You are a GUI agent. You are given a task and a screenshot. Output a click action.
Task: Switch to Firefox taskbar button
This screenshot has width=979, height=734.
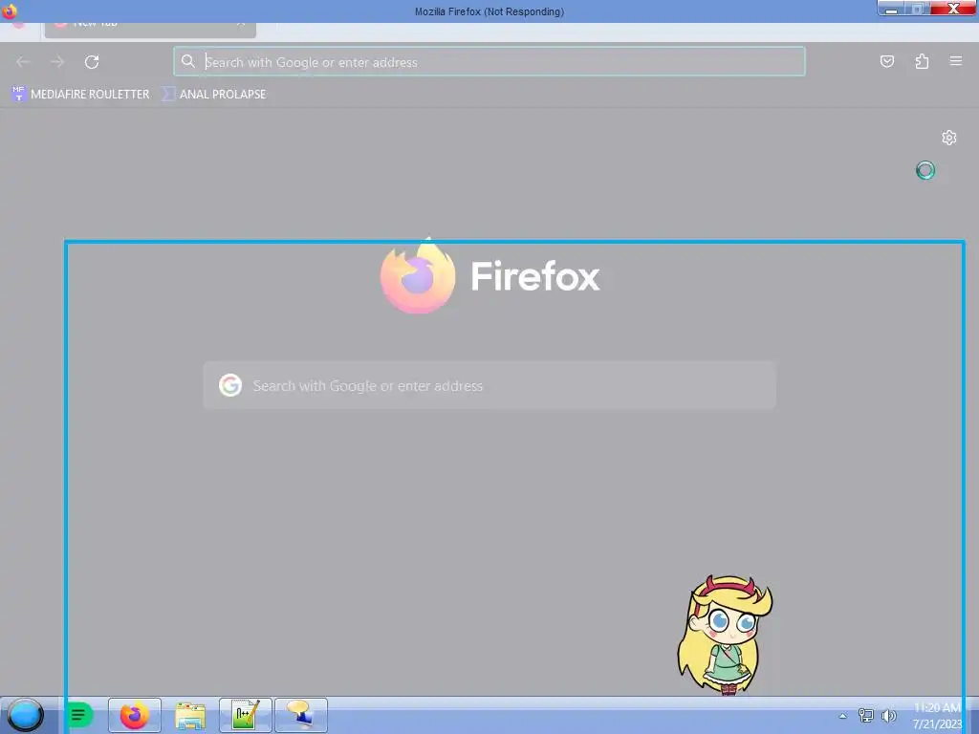135,715
